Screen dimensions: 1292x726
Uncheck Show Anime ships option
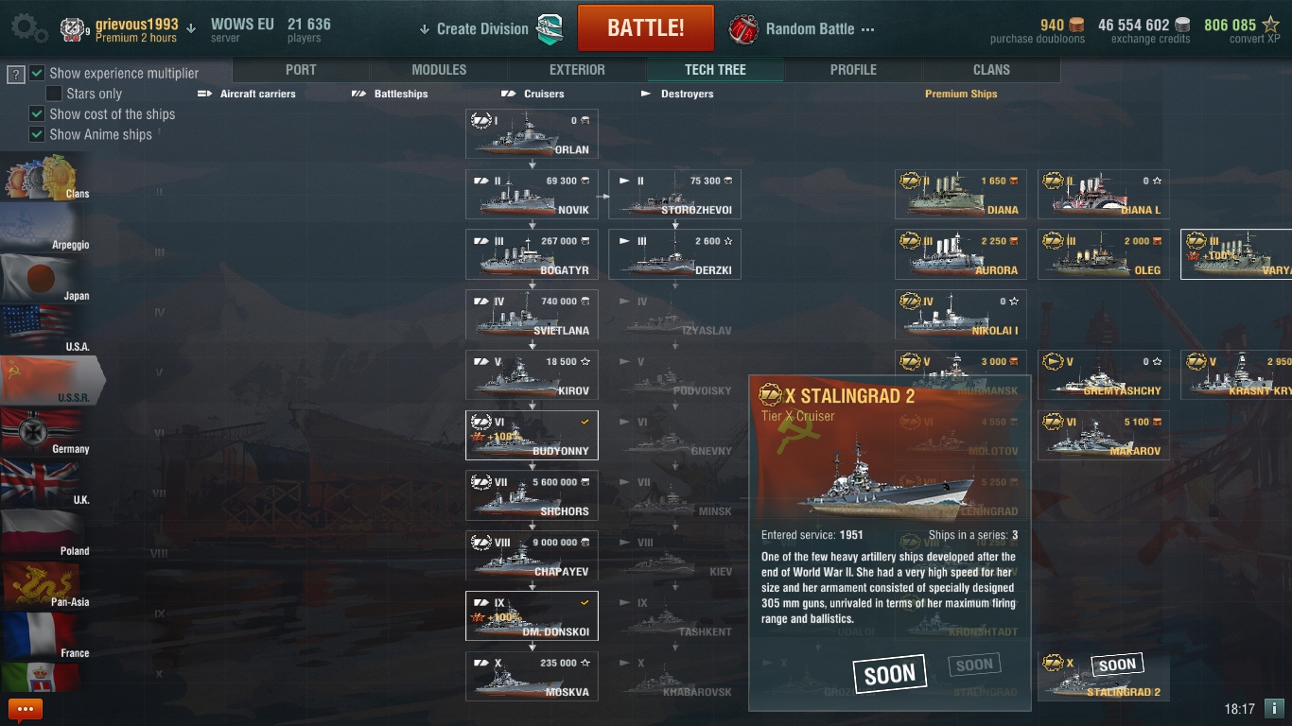point(37,134)
